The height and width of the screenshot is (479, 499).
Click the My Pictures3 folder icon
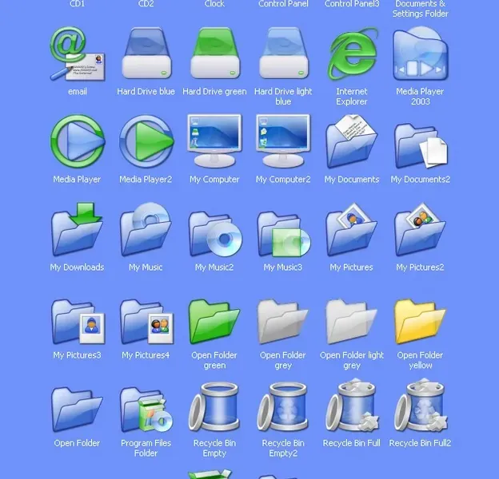78,321
